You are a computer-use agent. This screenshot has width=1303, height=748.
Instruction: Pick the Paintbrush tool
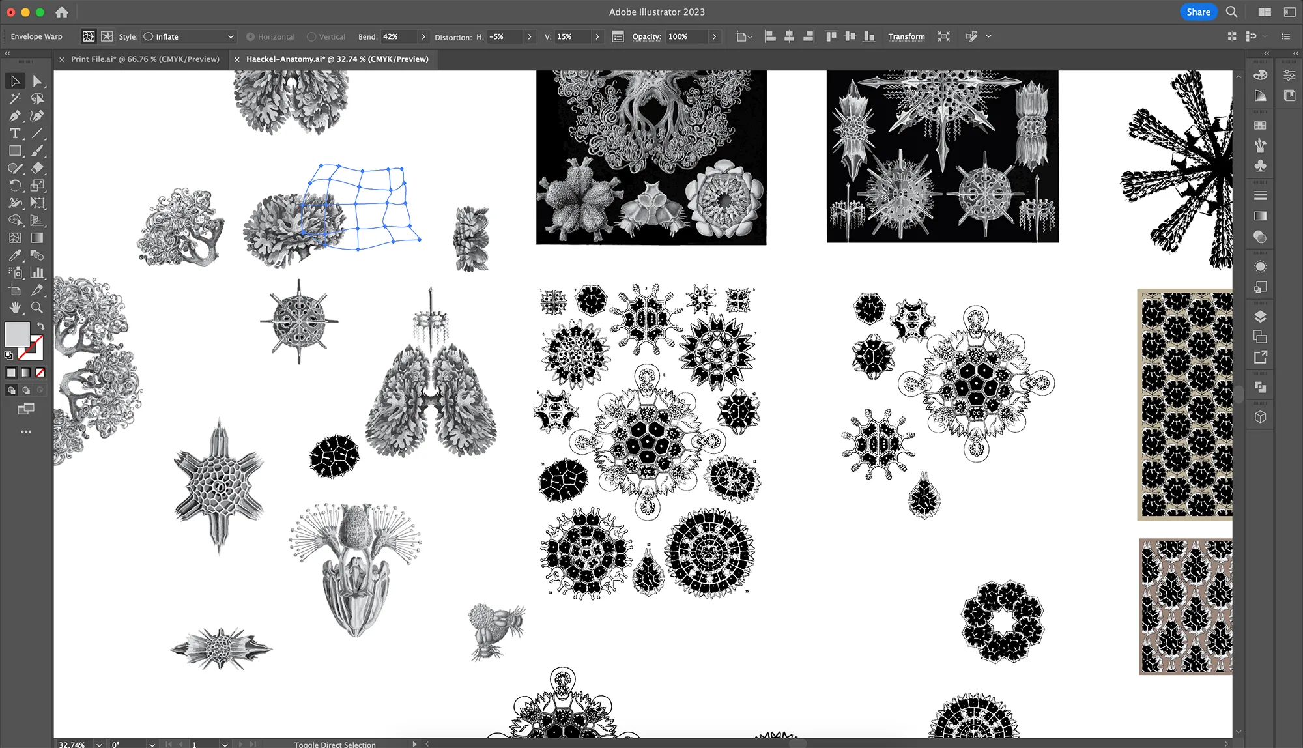[37, 151]
